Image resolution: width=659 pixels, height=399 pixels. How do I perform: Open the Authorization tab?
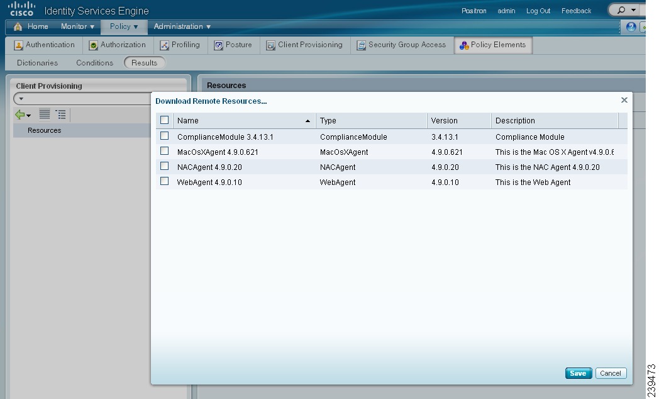(x=117, y=45)
